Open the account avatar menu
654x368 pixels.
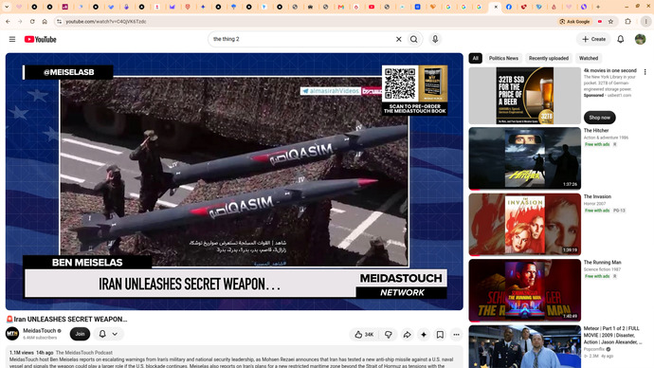coord(640,39)
